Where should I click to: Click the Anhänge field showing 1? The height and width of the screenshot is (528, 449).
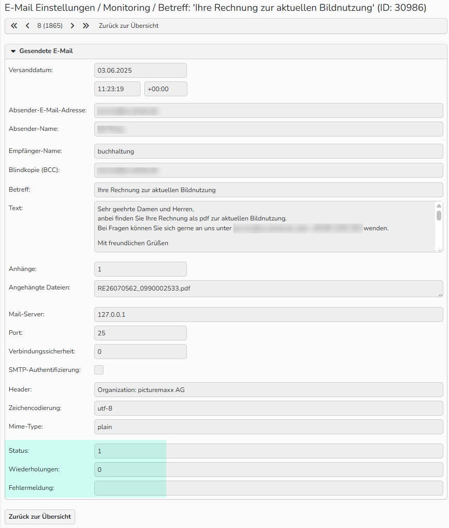(141, 269)
